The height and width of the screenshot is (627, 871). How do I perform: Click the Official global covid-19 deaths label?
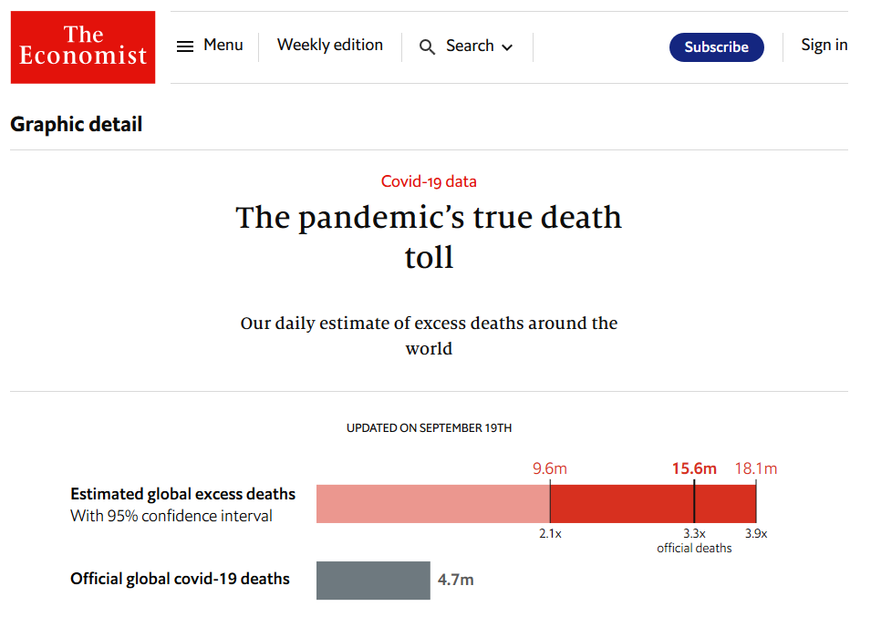point(180,579)
